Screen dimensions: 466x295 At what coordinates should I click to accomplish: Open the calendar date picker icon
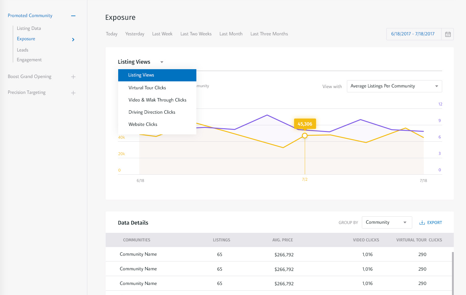pos(448,34)
